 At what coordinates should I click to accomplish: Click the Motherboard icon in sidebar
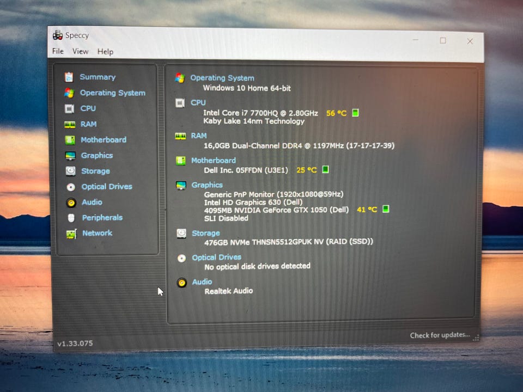coord(70,140)
